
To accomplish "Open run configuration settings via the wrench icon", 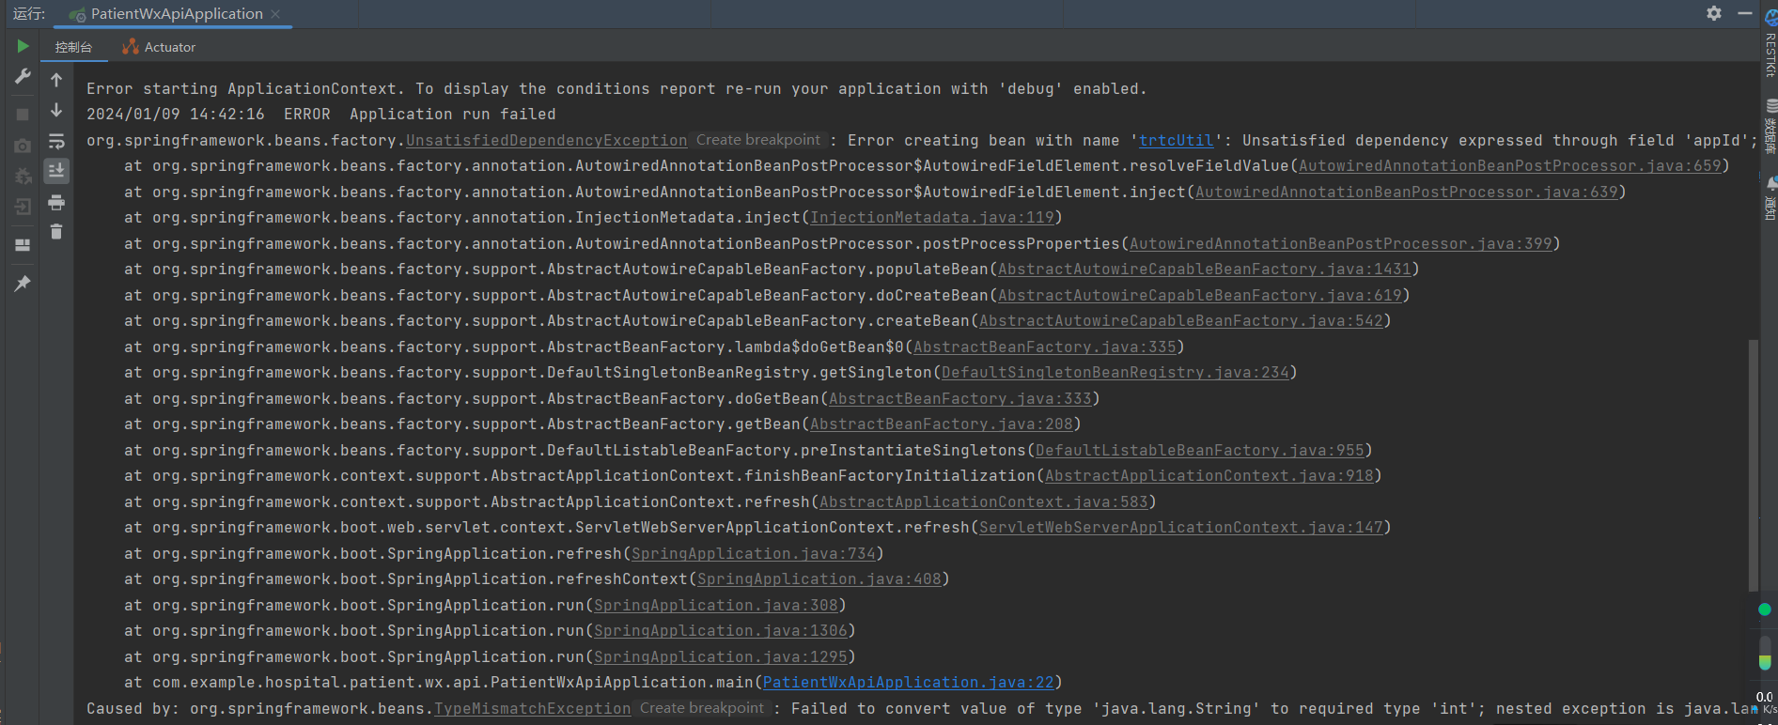I will (23, 76).
